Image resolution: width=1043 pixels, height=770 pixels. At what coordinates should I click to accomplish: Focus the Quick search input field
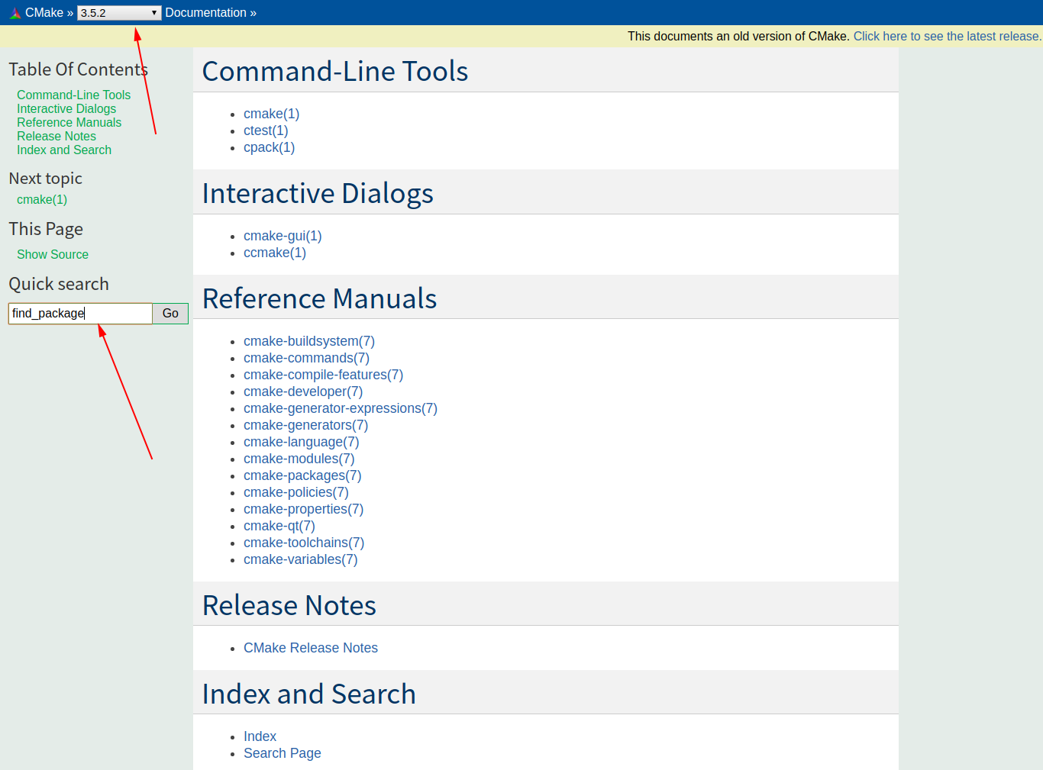pos(80,314)
